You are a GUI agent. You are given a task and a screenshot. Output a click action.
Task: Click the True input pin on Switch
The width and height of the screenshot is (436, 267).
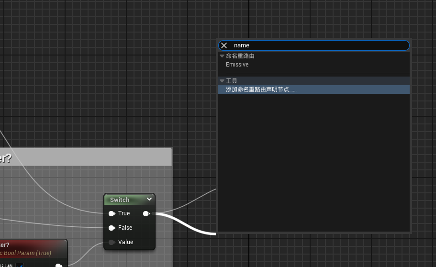pyautogui.click(x=112, y=213)
